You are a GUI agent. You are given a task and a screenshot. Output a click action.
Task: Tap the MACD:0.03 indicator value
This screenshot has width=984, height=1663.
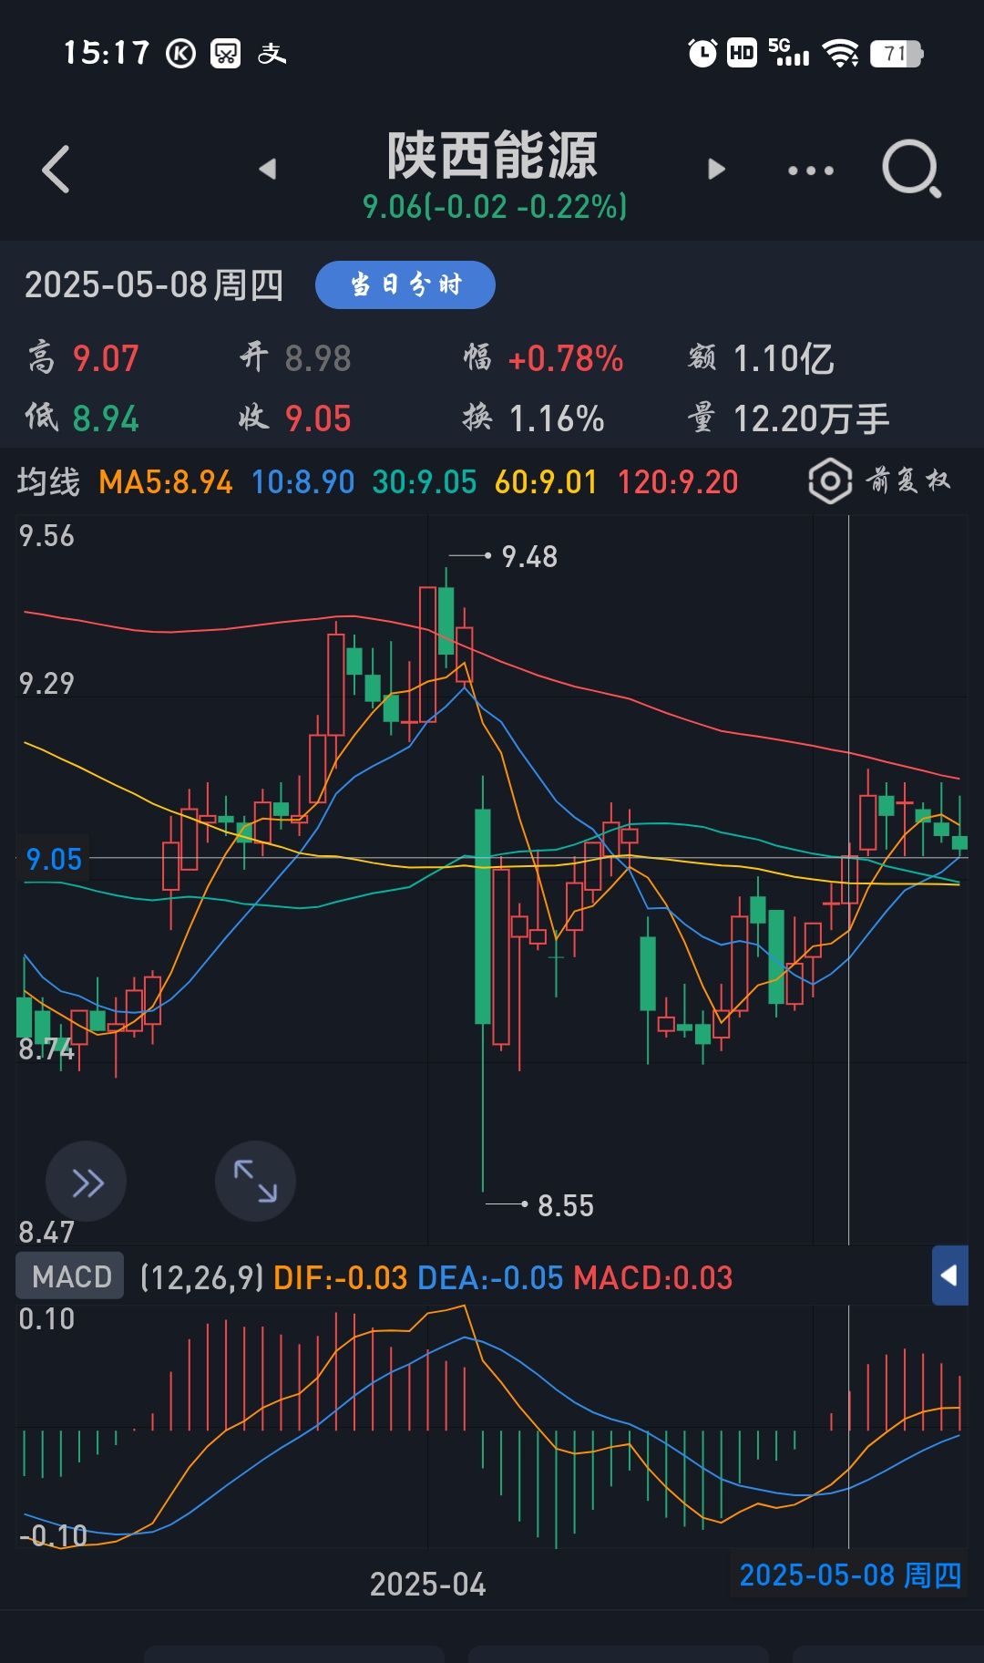653,1278
